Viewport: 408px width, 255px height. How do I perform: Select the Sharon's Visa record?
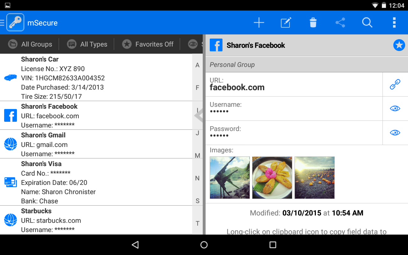tap(96, 182)
